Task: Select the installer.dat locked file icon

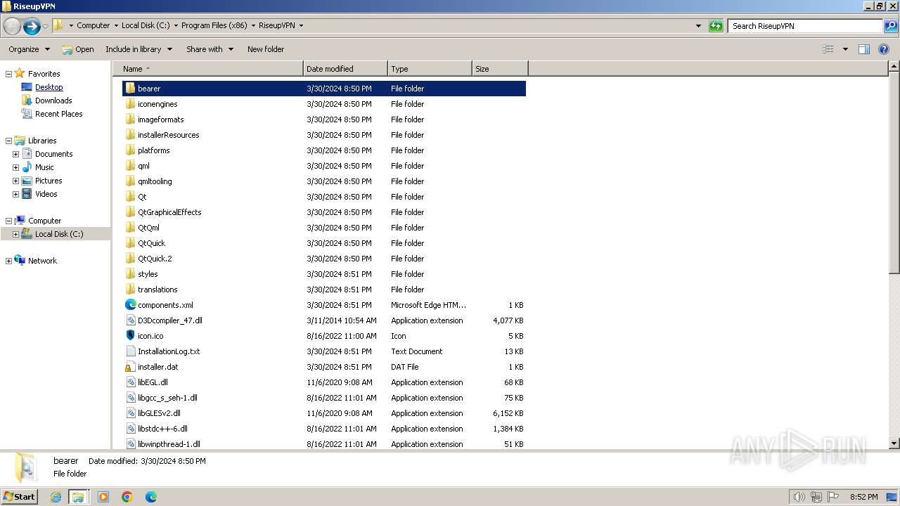Action: pos(130,367)
